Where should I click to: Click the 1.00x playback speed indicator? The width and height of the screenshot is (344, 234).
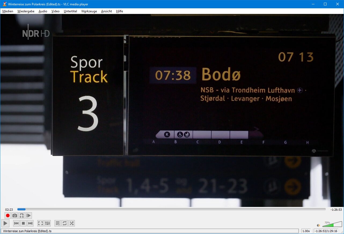tap(306, 231)
